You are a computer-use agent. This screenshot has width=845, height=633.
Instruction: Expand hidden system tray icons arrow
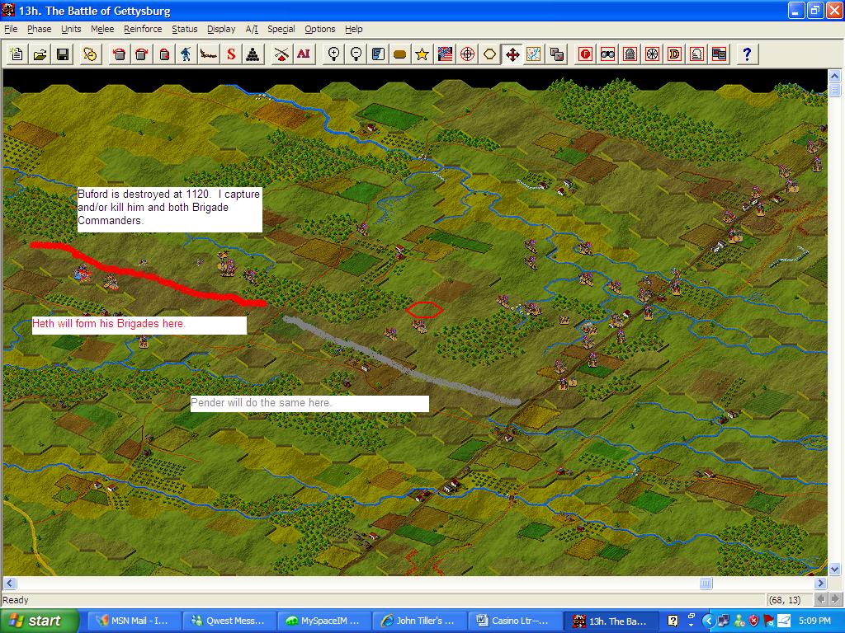[708, 621]
